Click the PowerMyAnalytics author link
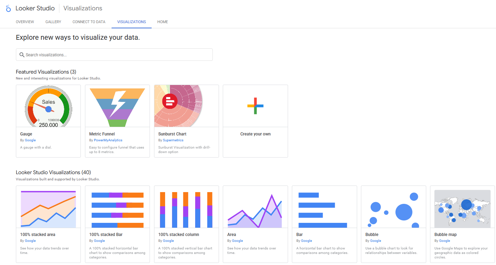 (x=108, y=140)
